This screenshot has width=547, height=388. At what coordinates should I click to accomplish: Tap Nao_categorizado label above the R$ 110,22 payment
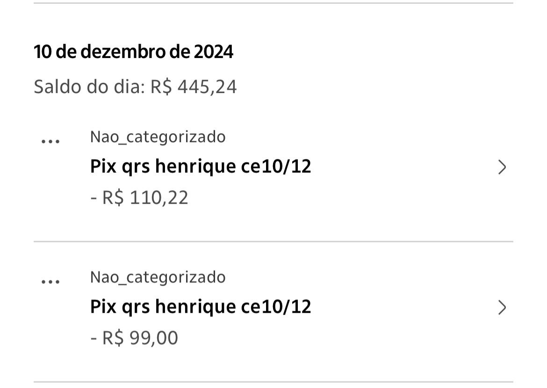pos(158,137)
